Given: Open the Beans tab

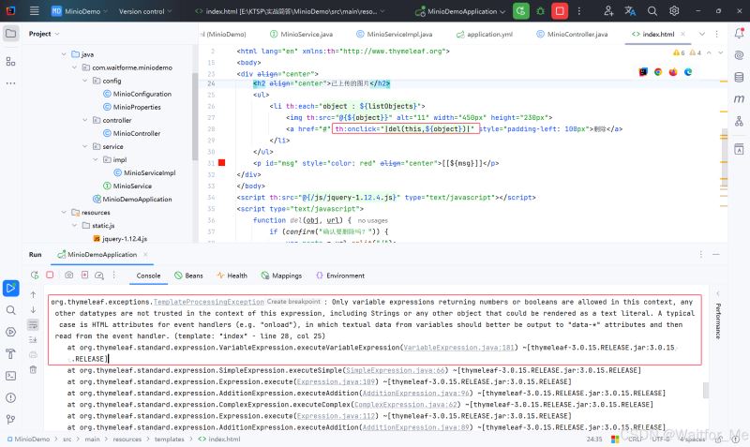Looking at the screenshot, I should (x=188, y=276).
